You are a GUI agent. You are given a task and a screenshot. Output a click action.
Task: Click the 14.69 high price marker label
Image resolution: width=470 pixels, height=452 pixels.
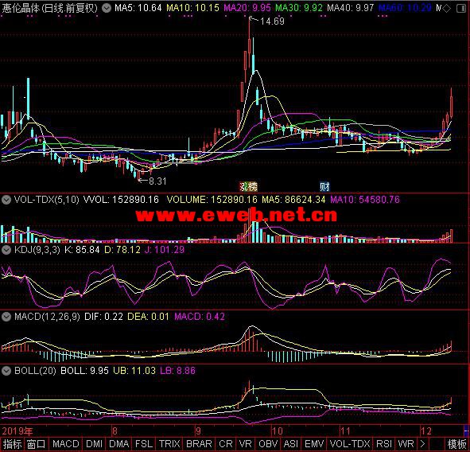(x=272, y=21)
